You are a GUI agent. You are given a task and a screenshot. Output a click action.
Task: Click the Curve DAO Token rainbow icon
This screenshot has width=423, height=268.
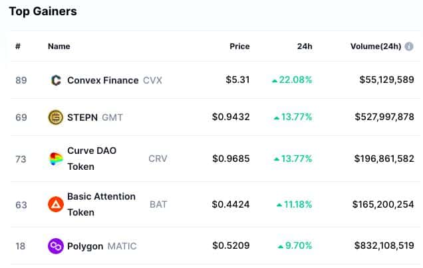pyautogui.click(x=56, y=159)
